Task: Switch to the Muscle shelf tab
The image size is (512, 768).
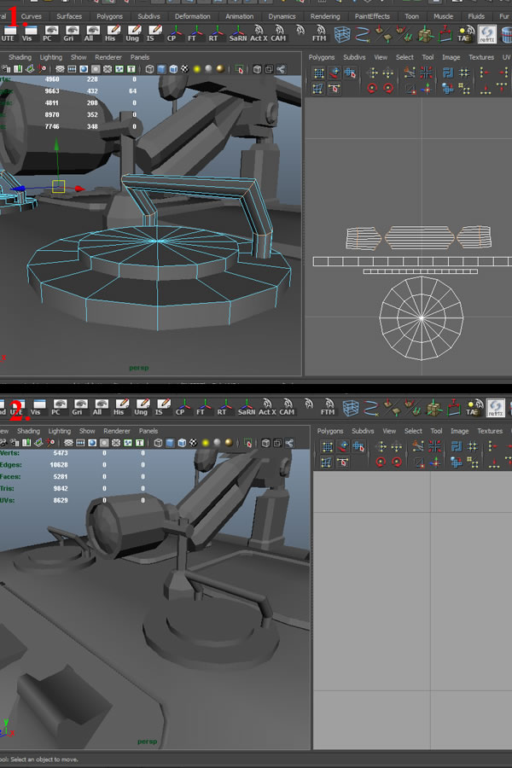Action: (444, 16)
